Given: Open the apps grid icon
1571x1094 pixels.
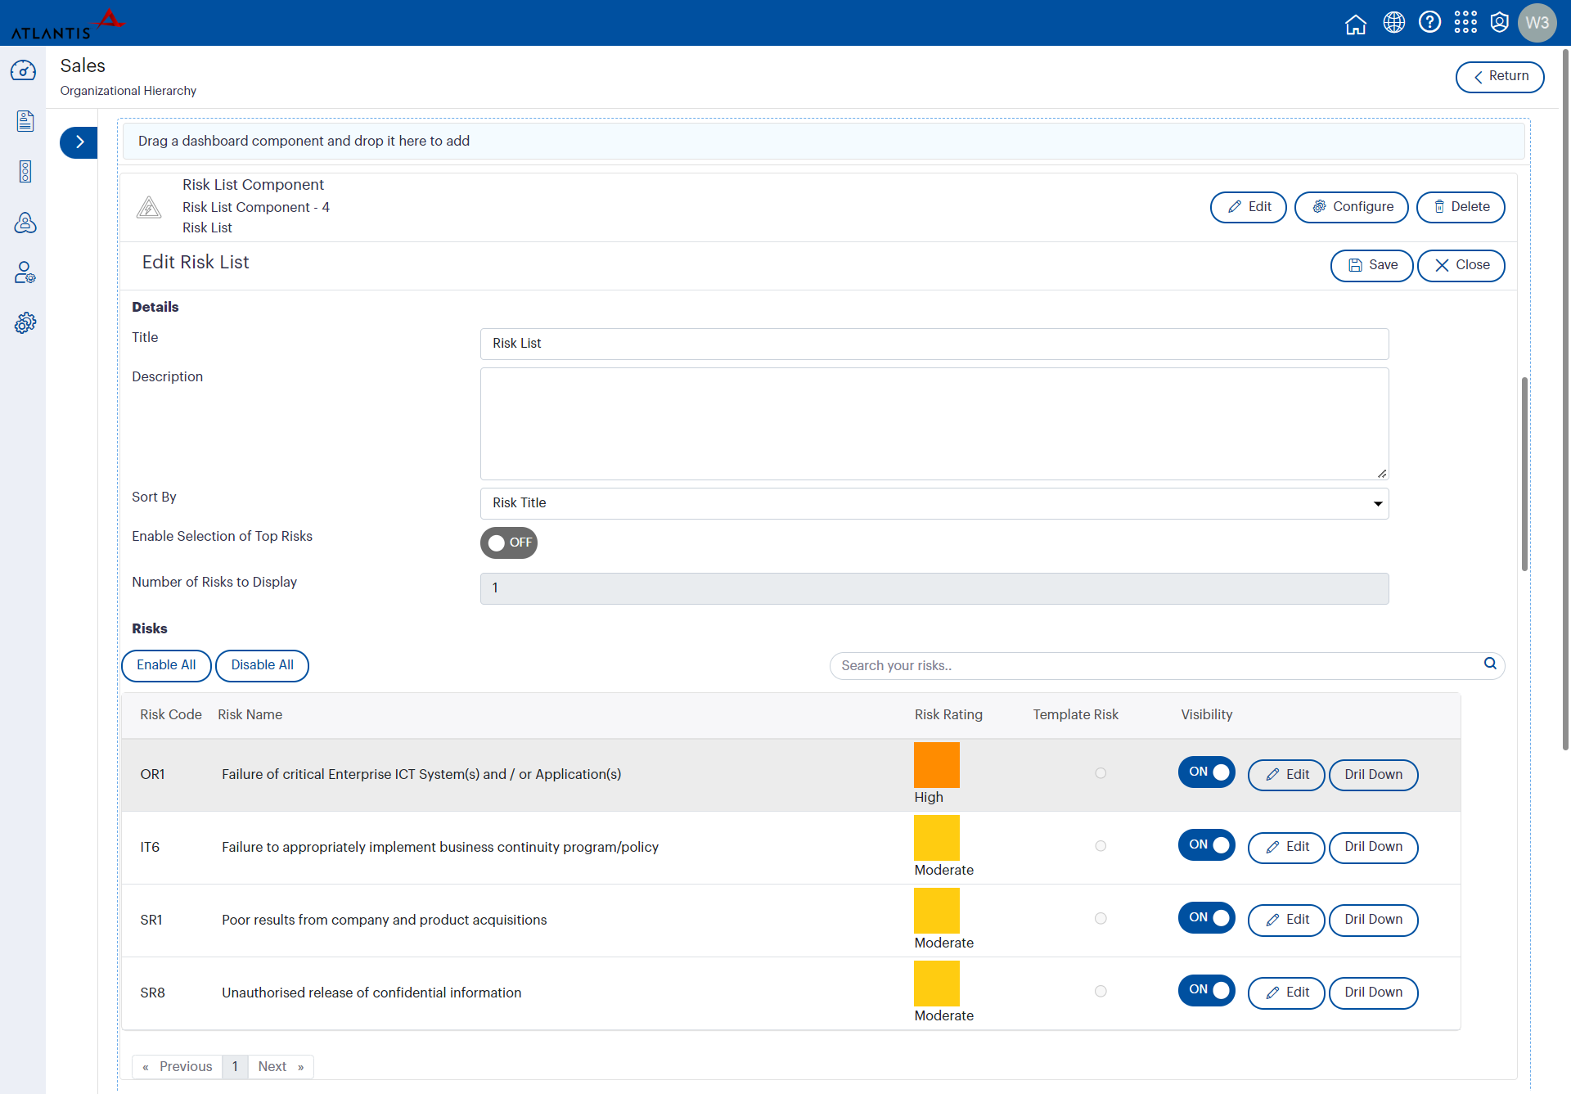Looking at the screenshot, I should coord(1465,23).
